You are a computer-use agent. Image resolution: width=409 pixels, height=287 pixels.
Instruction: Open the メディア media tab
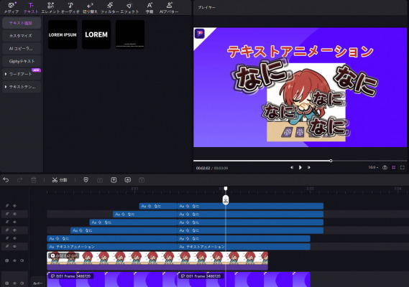(x=12, y=8)
